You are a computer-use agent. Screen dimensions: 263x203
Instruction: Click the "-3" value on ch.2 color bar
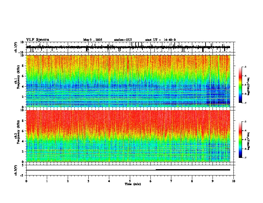pyautogui.click(x=245, y=122)
